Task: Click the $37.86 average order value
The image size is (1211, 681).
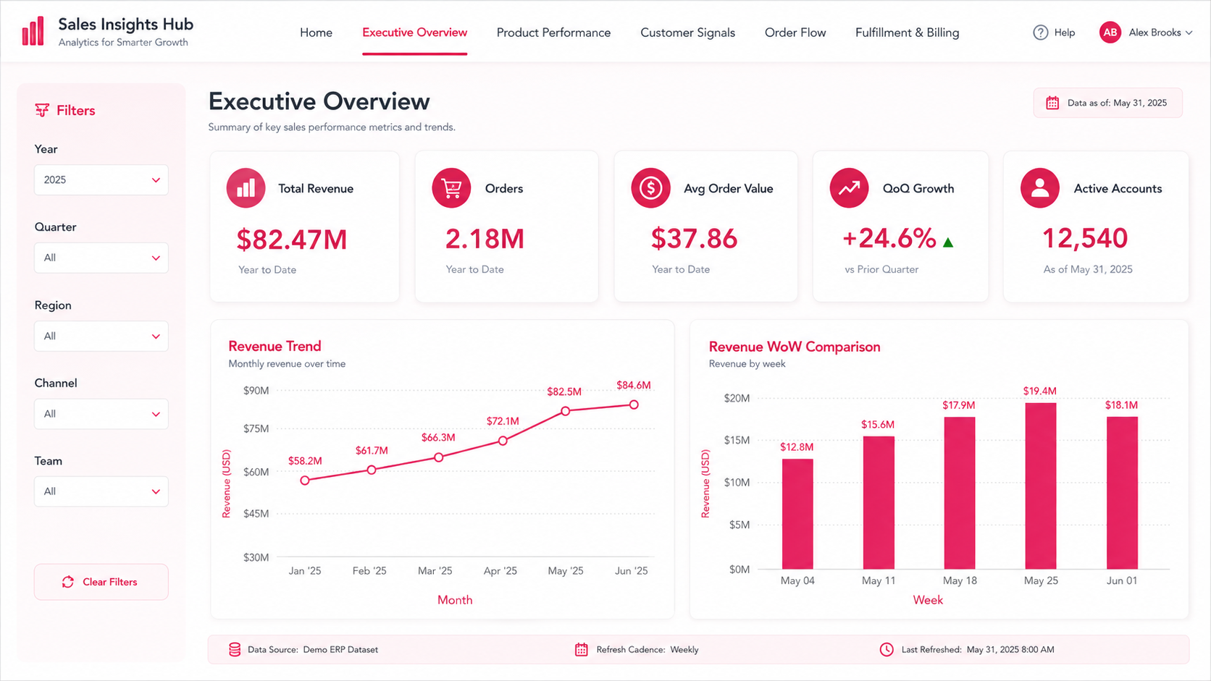Action: (x=694, y=239)
